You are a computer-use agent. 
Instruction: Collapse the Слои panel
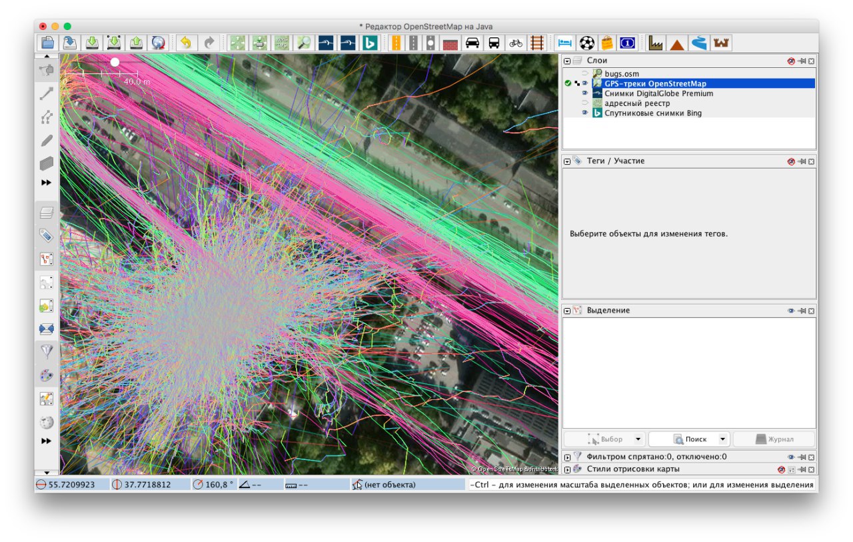pos(567,61)
